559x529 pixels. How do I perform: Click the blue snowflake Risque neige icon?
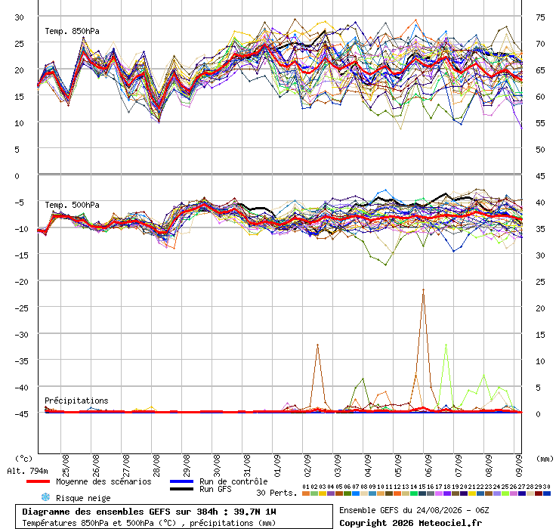(45, 497)
